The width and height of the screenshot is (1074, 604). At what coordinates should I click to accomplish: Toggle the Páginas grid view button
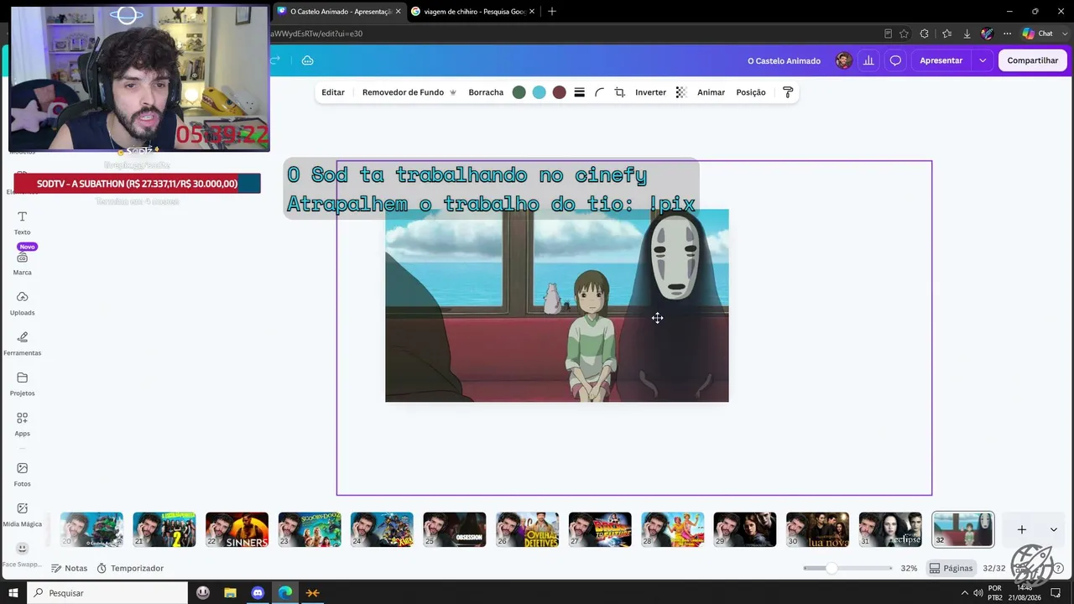pyautogui.click(x=951, y=568)
